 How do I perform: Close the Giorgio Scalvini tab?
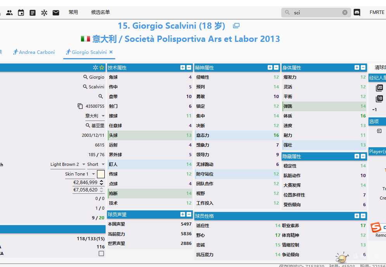coord(111,52)
